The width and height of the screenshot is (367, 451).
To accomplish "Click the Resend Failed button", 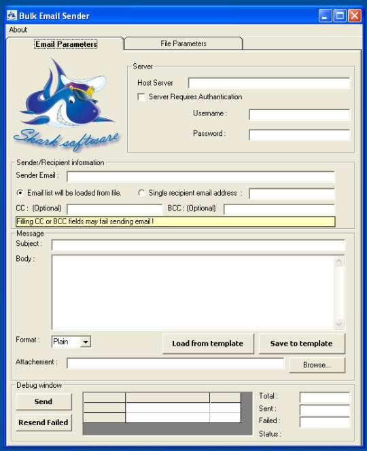I will point(43,422).
